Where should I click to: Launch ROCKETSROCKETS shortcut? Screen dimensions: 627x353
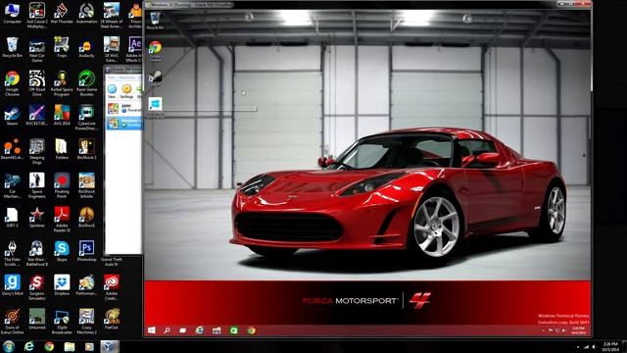[37, 116]
